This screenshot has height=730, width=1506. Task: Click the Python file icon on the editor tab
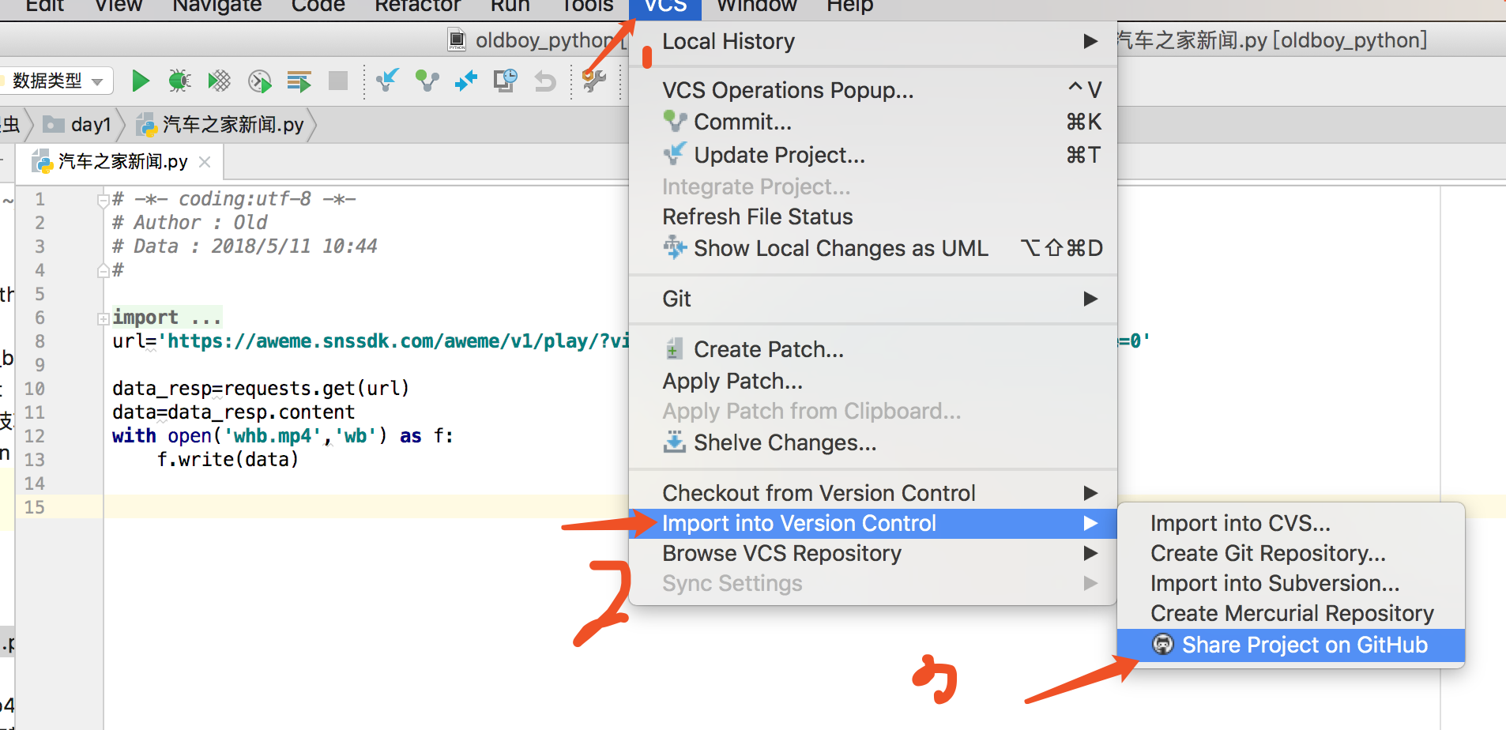click(x=42, y=162)
